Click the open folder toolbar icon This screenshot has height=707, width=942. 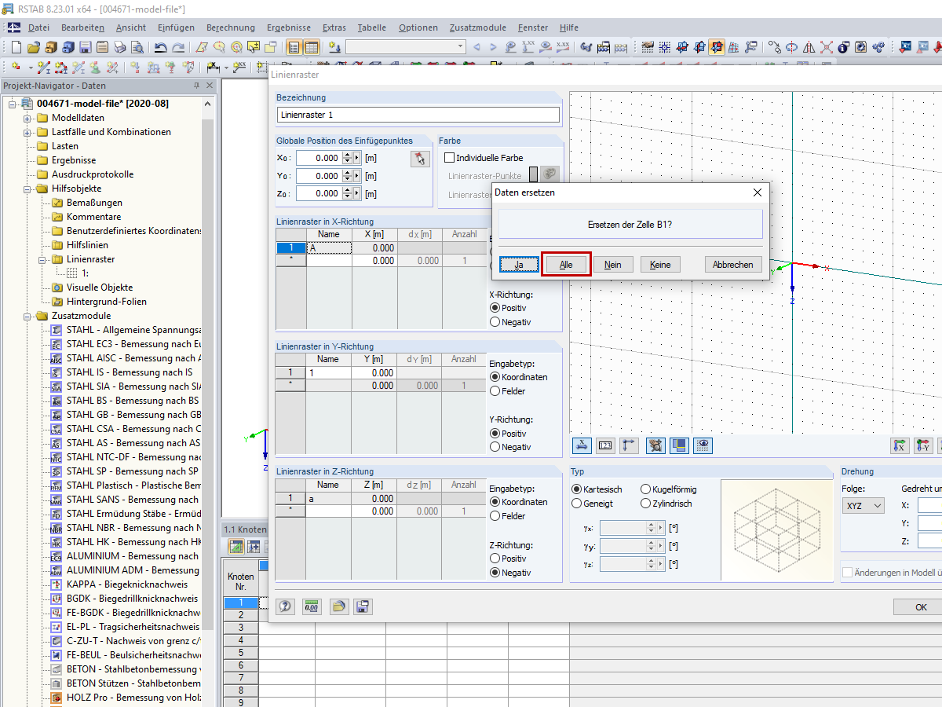[x=34, y=47]
